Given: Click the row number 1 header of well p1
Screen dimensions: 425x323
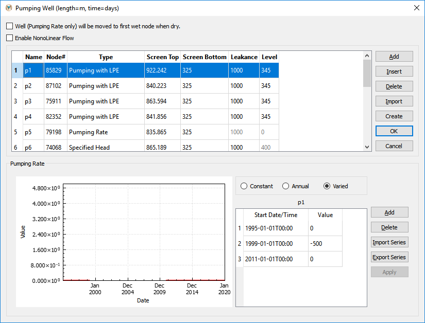Looking at the screenshot, I should tap(18, 70).
